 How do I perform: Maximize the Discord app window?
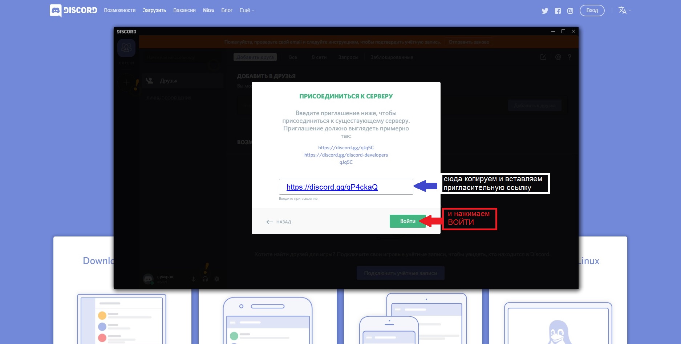pyautogui.click(x=563, y=32)
